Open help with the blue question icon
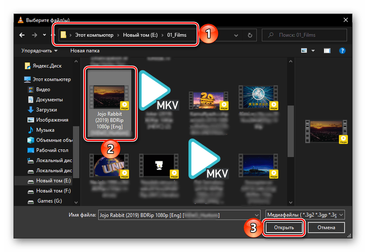The image size is (366, 252). tap(342, 51)
